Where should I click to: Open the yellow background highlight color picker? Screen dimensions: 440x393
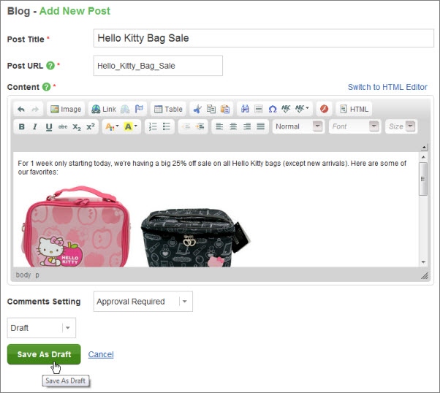[131, 127]
